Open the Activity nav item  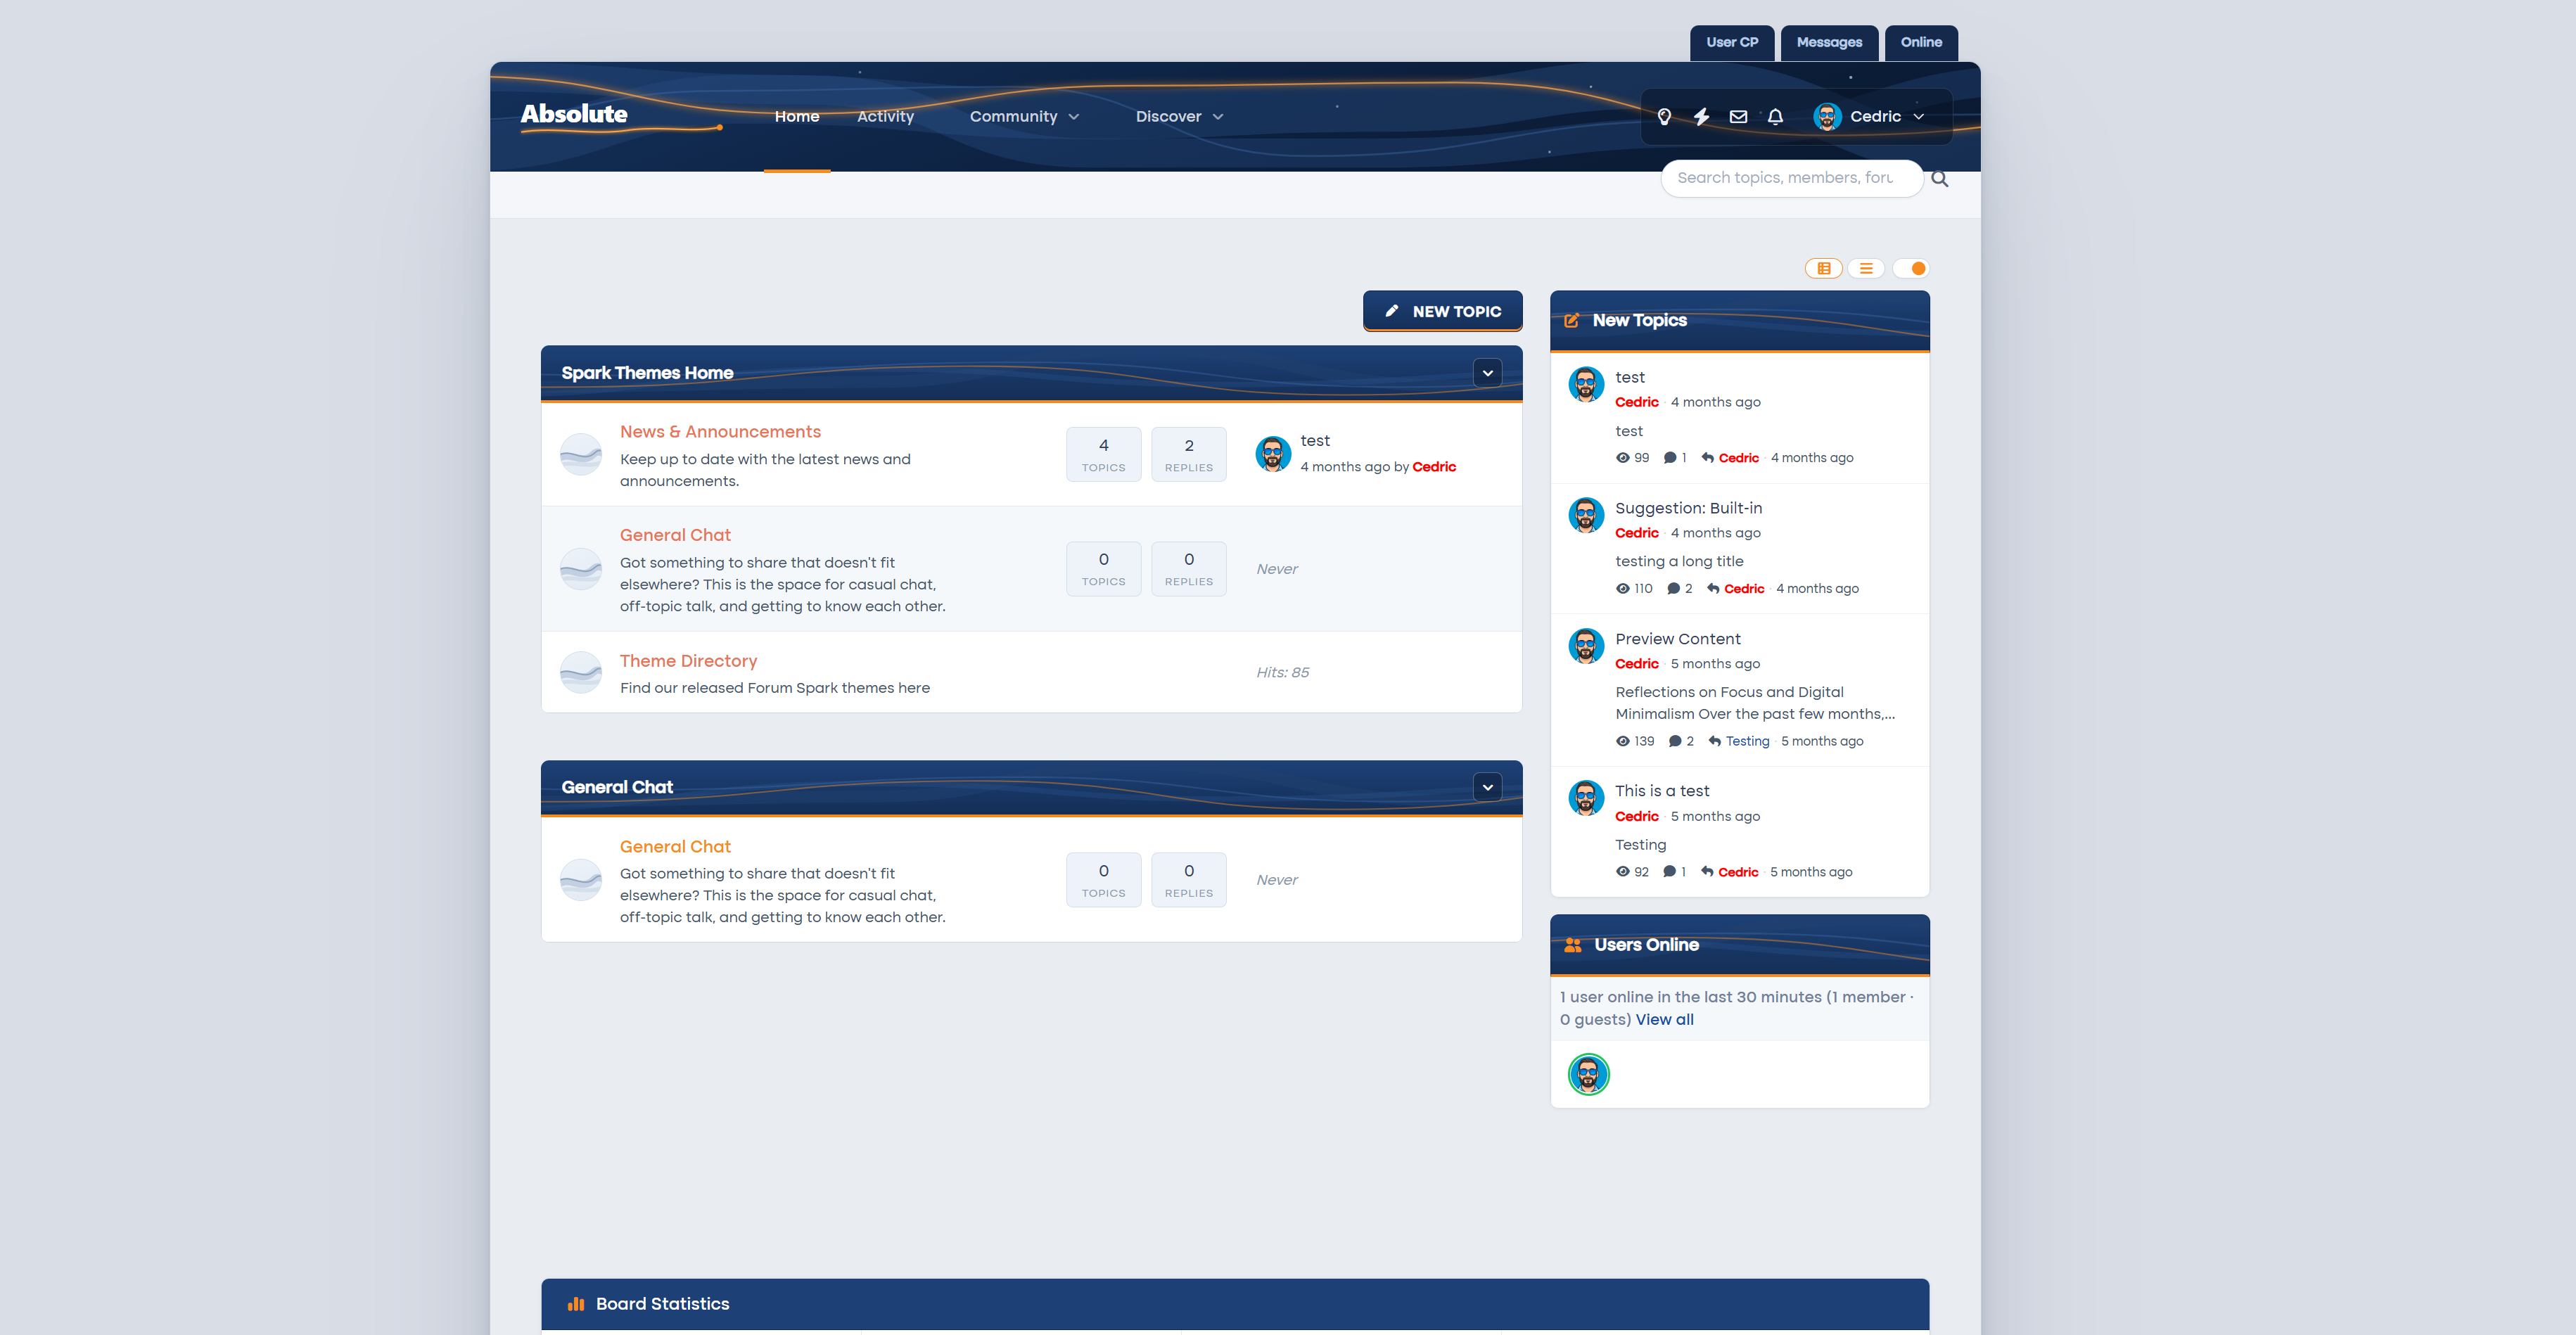coord(885,117)
